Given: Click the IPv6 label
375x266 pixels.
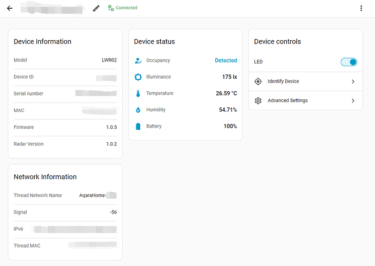Looking at the screenshot, I should point(18,229).
